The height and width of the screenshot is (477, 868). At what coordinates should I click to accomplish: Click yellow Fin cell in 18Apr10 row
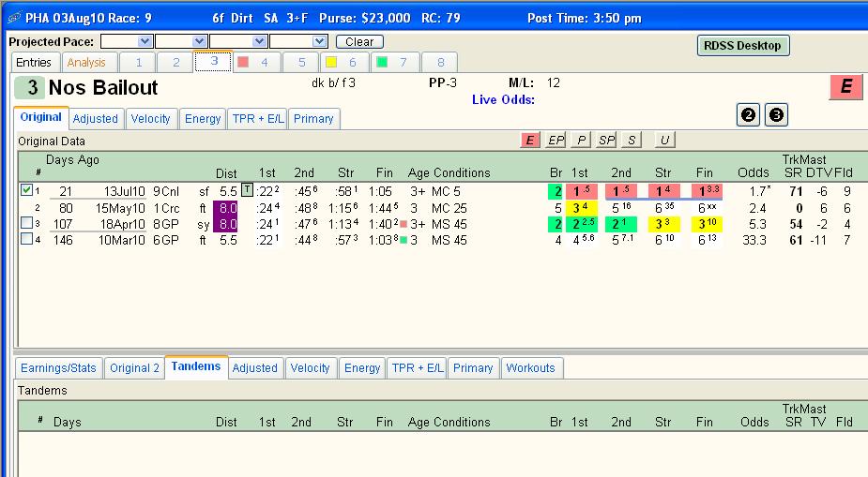(707, 224)
